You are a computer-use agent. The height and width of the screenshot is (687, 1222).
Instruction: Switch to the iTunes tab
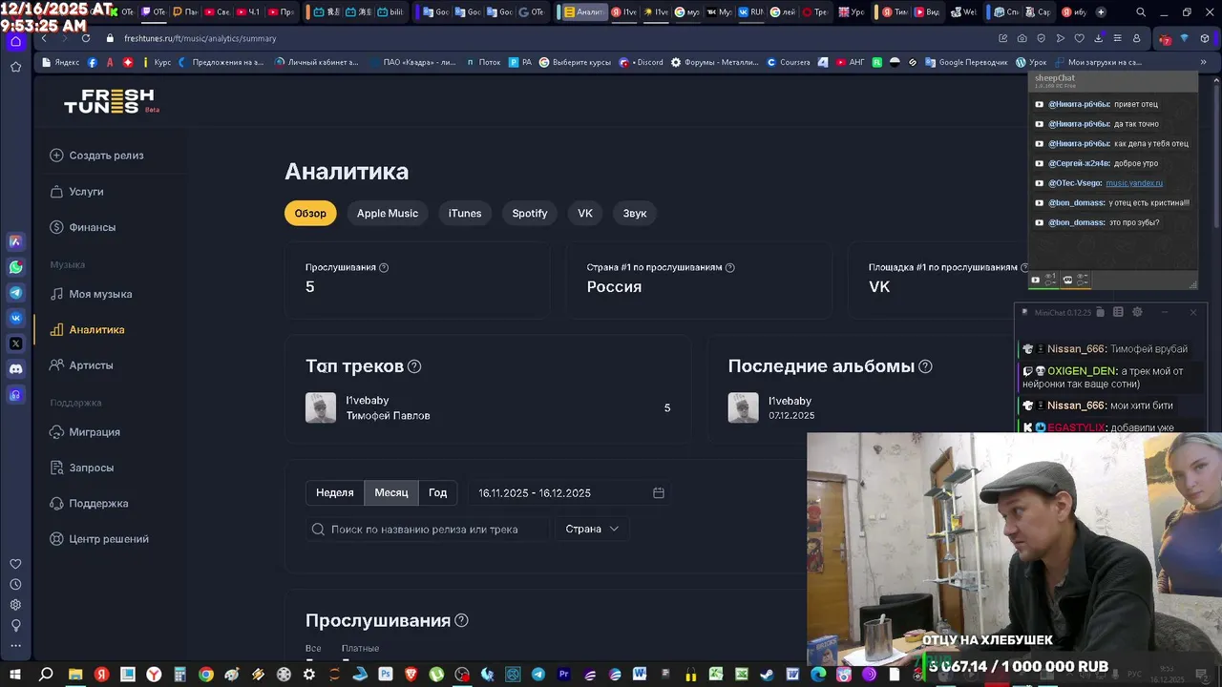[465, 213]
